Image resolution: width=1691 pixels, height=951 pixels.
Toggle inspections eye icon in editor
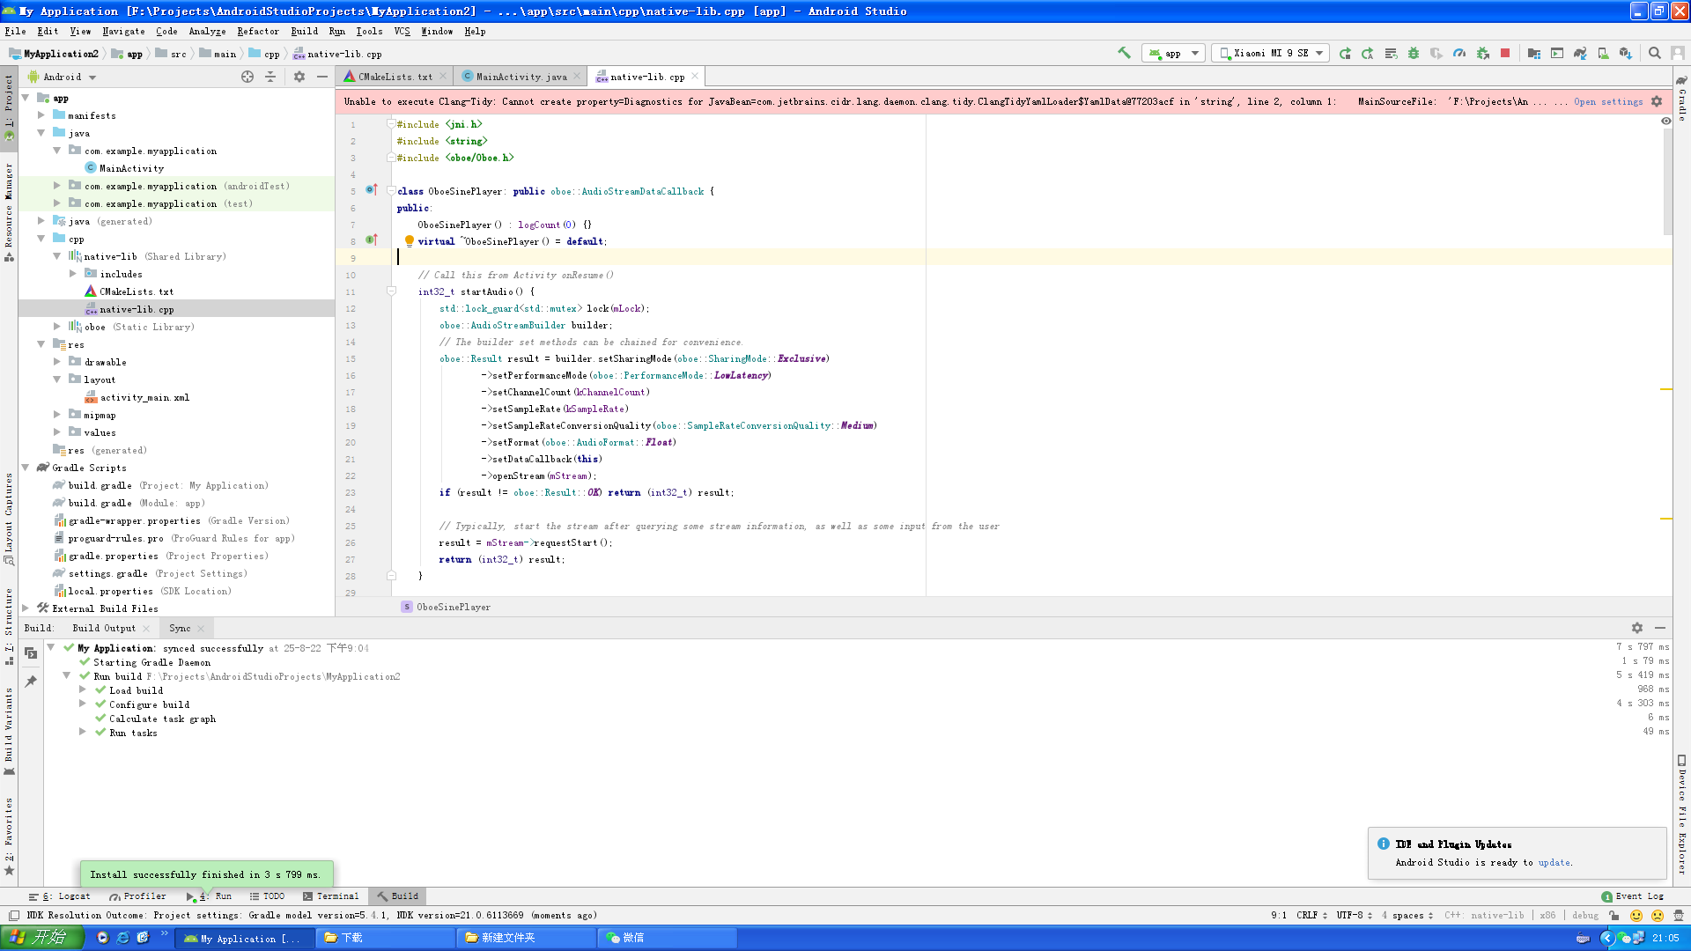1666,122
